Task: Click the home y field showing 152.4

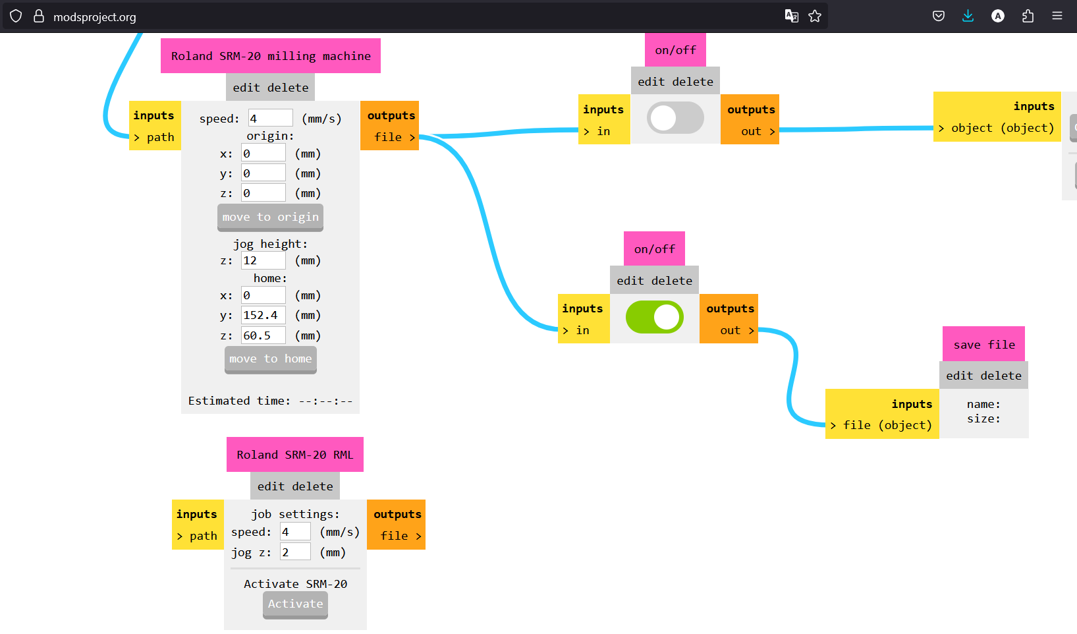Action: click(263, 315)
